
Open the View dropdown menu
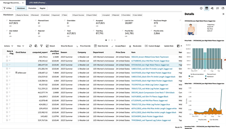click(x=21, y=46)
